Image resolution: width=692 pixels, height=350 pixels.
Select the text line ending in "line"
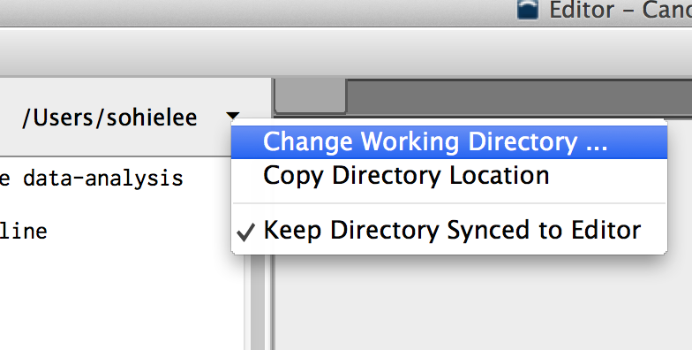[23, 232]
